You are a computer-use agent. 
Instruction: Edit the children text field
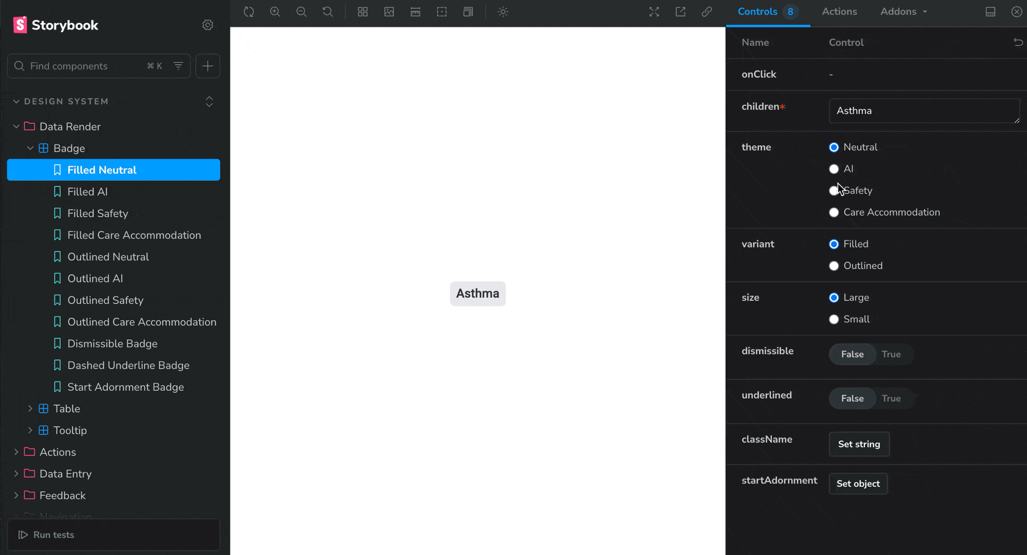click(923, 111)
